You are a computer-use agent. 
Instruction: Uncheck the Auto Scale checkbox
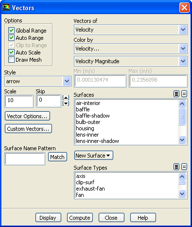(11, 52)
